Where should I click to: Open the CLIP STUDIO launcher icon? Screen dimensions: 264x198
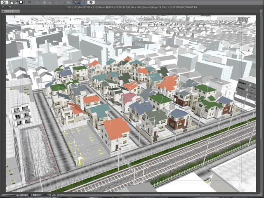(x=4, y=2)
